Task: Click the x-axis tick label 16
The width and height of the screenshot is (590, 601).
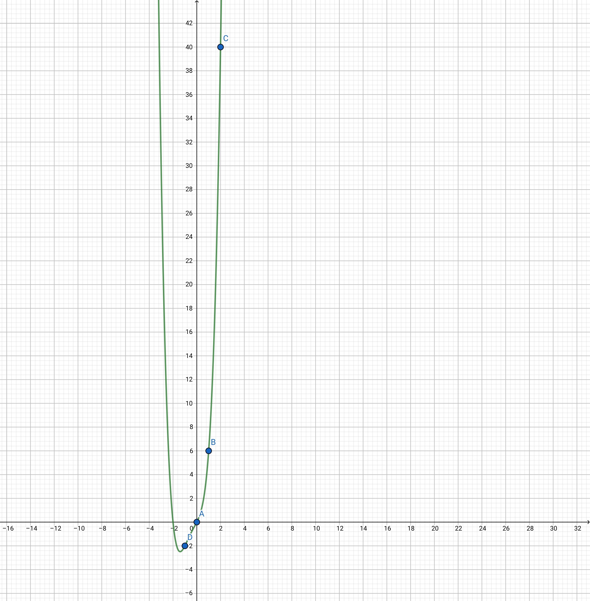Action: (387, 529)
